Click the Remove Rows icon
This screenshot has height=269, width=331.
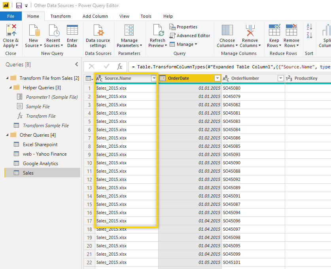coord(291,30)
